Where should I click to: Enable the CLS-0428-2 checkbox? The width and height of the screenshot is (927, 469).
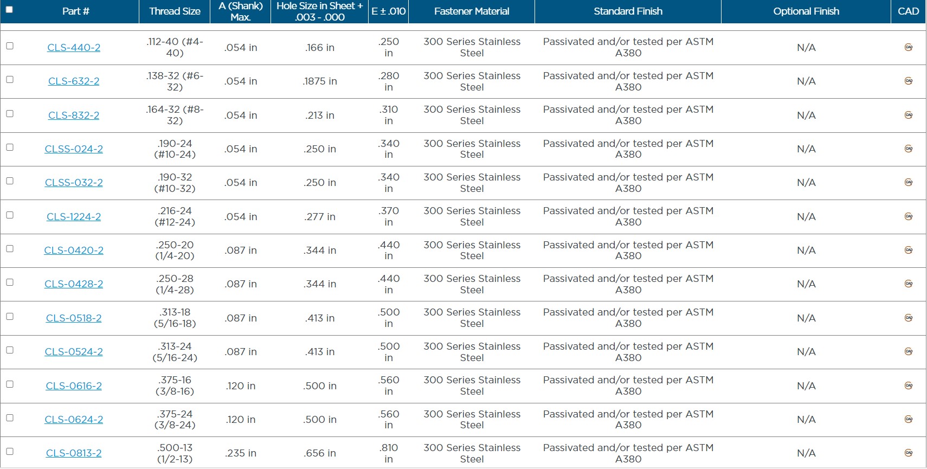coord(10,282)
